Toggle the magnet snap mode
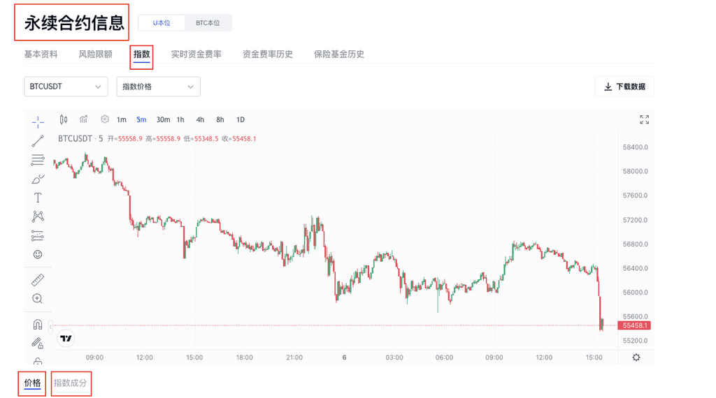This screenshot has width=716, height=398. [x=38, y=325]
